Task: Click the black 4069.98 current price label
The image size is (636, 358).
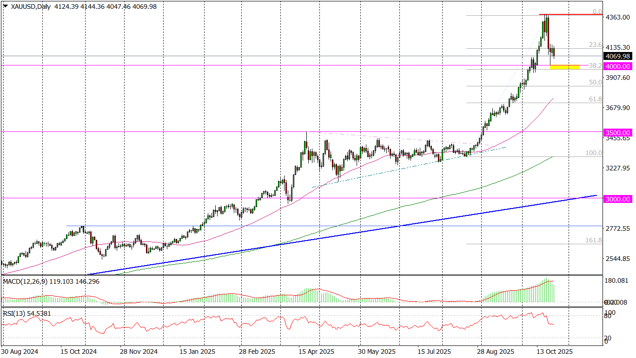Action: 618,56
